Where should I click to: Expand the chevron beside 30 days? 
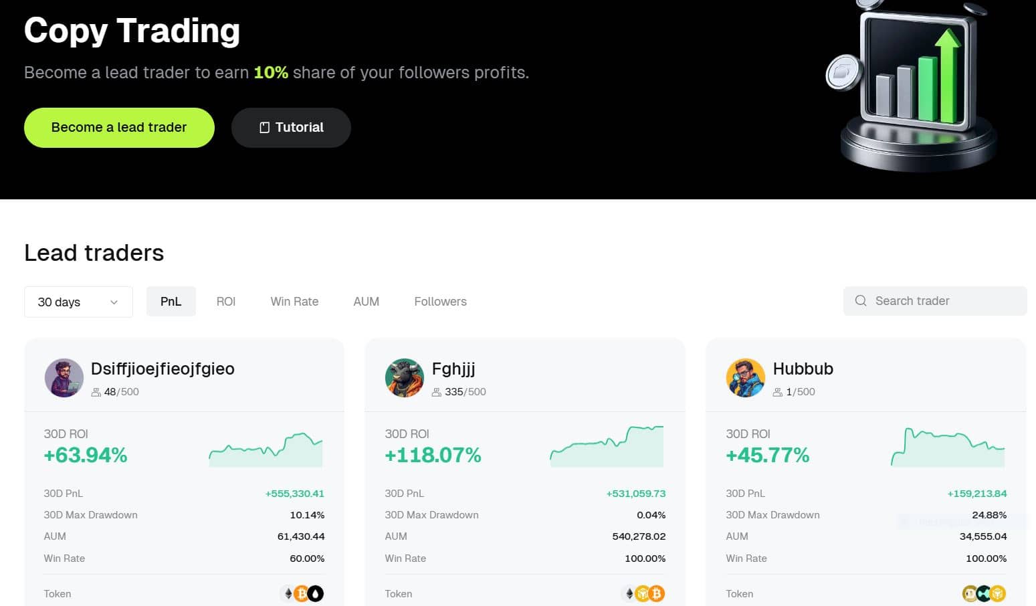coord(114,302)
